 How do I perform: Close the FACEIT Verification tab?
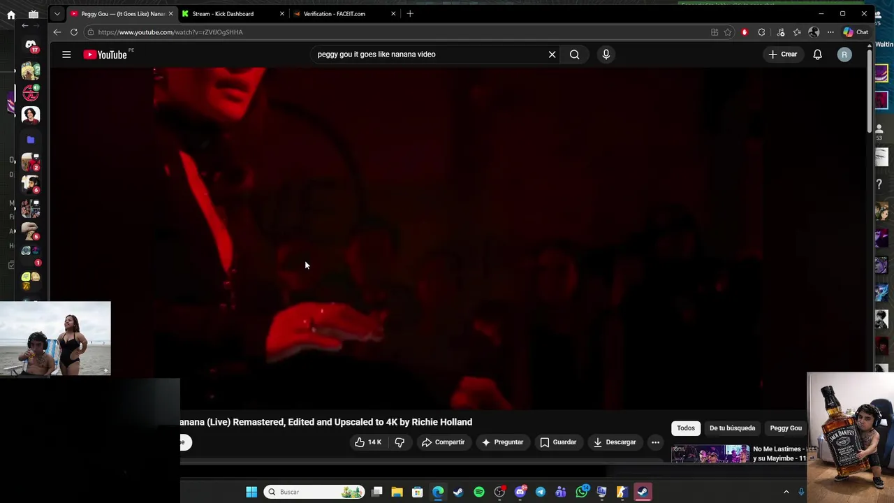(x=393, y=14)
